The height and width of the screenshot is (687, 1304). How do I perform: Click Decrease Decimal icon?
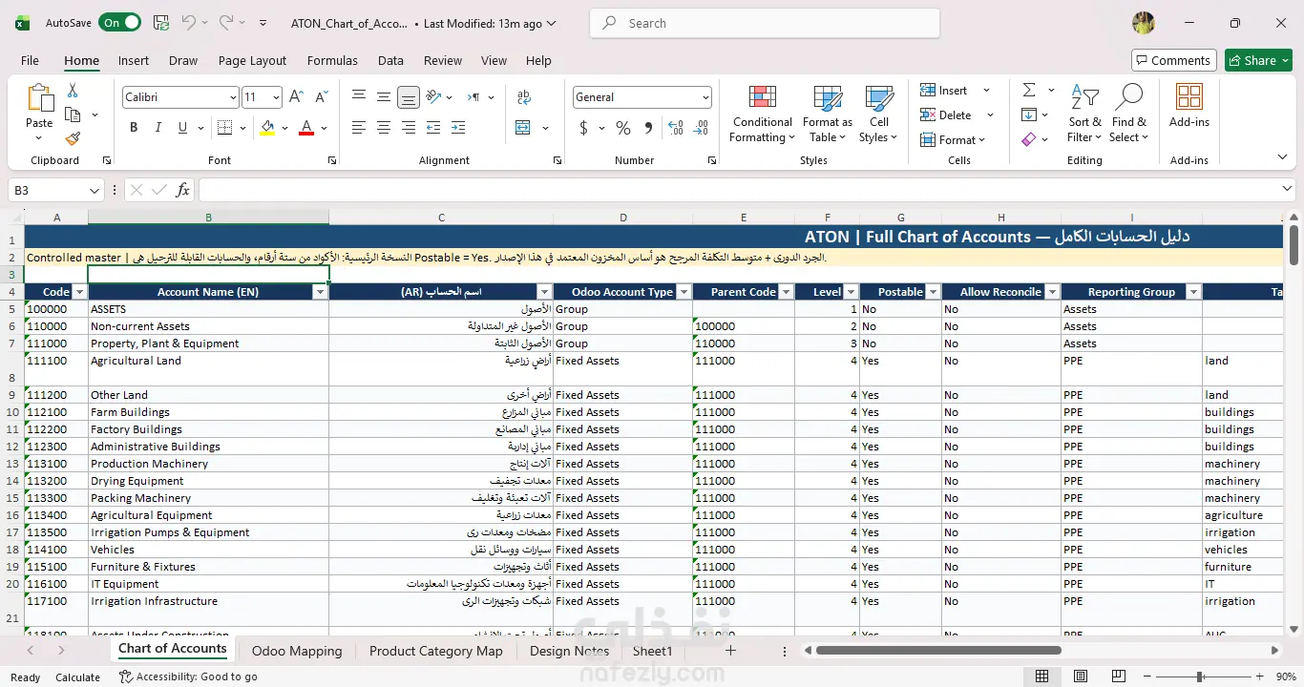point(702,128)
